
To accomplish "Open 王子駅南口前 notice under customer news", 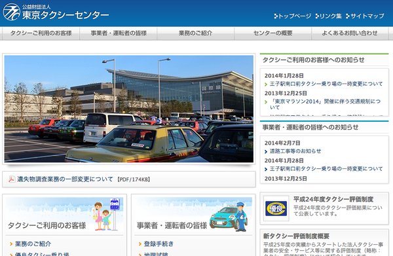I will (x=326, y=84).
